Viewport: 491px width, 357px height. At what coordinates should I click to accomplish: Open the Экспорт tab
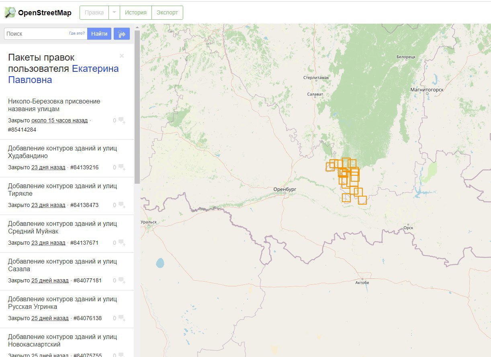coord(167,12)
